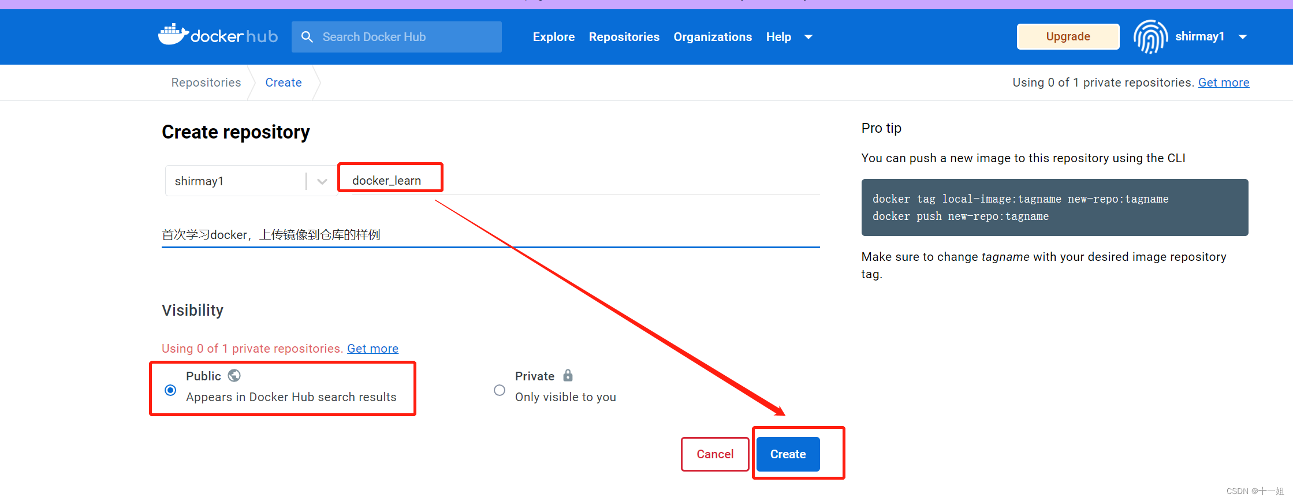Click the search magnifier icon
Image resolution: width=1293 pixels, height=501 pixels.
click(x=307, y=37)
